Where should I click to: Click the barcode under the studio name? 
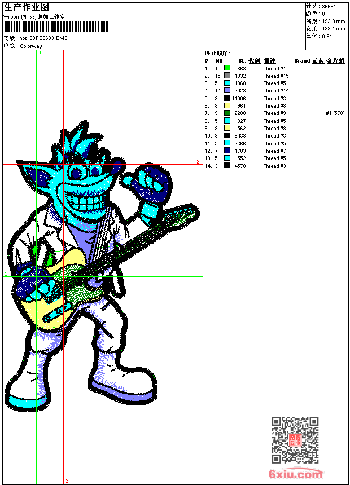[x=56, y=27]
